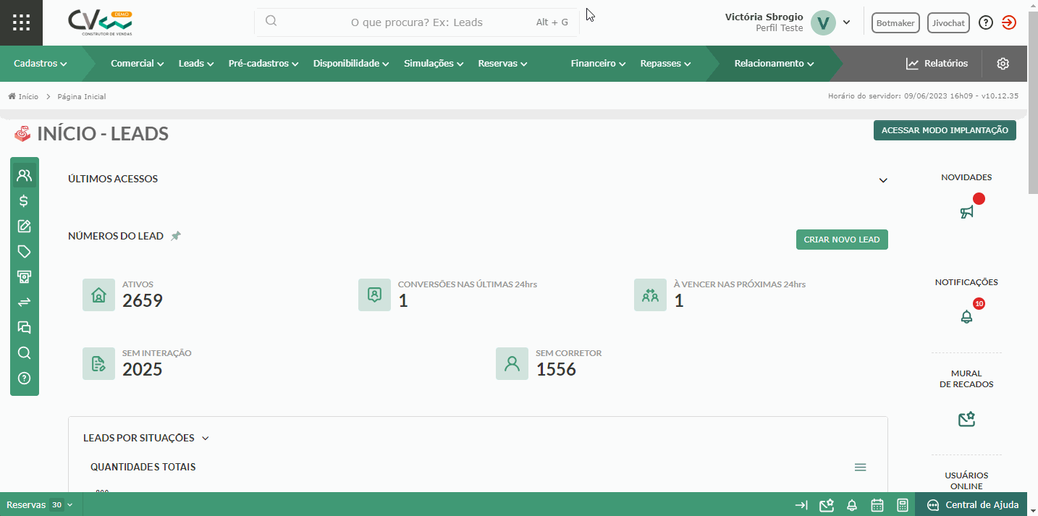Open the bottom bar calculator icon
Image resolution: width=1038 pixels, height=516 pixels.
[903, 505]
